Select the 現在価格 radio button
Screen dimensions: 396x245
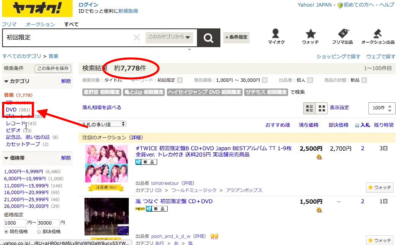pos(6,231)
